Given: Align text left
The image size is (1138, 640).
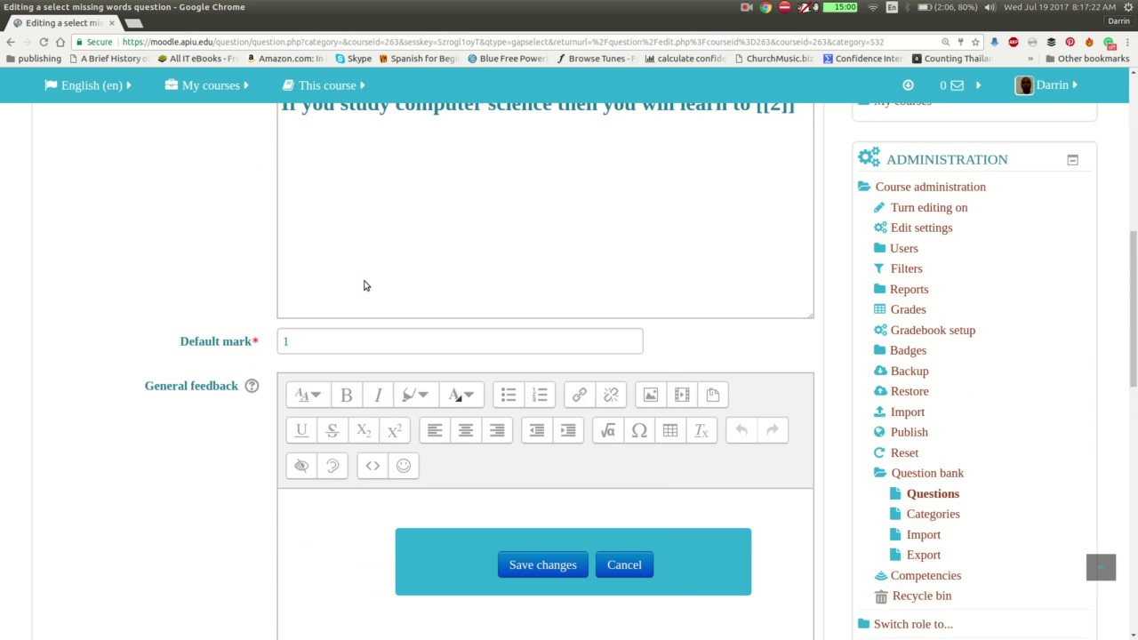Looking at the screenshot, I should click(435, 430).
